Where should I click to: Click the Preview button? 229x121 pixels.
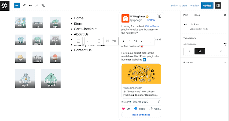click(194, 6)
